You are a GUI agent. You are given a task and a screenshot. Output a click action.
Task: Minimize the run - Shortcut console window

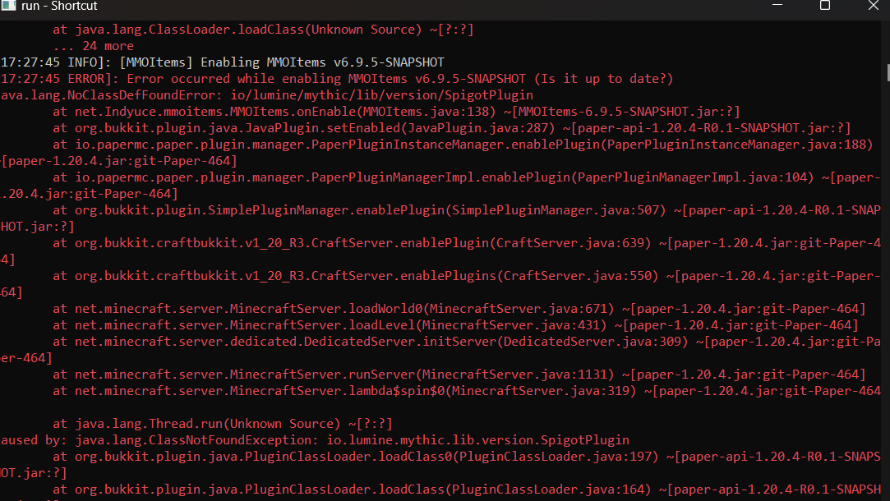pyautogui.click(x=777, y=6)
